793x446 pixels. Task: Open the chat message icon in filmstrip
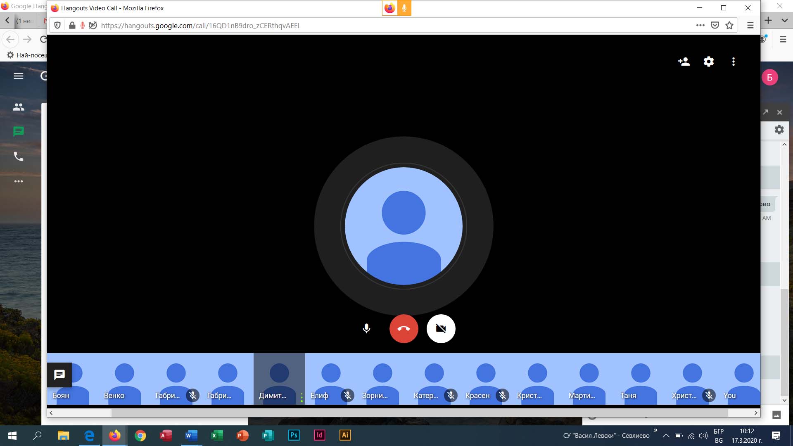point(59,375)
